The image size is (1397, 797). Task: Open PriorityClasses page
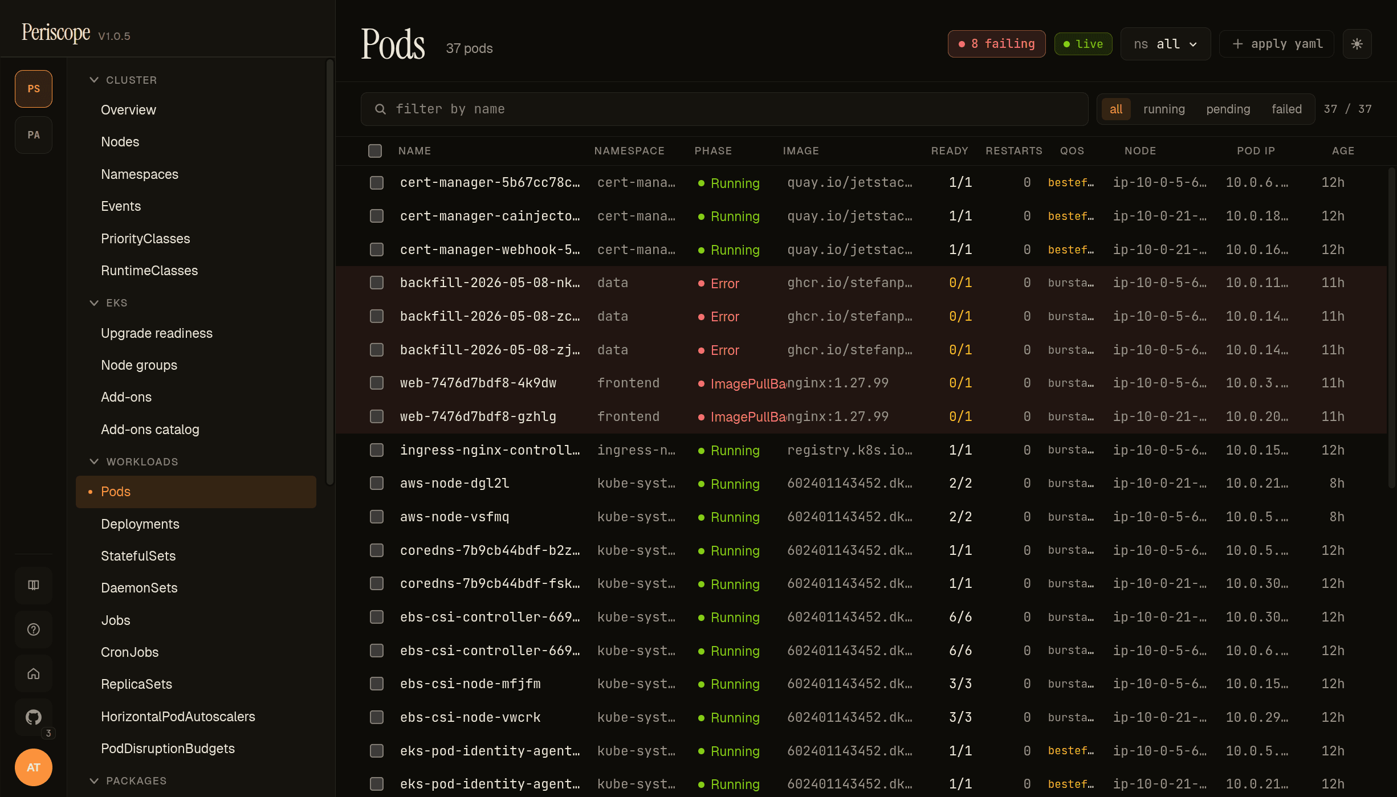pyautogui.click(x=145, y=239)
